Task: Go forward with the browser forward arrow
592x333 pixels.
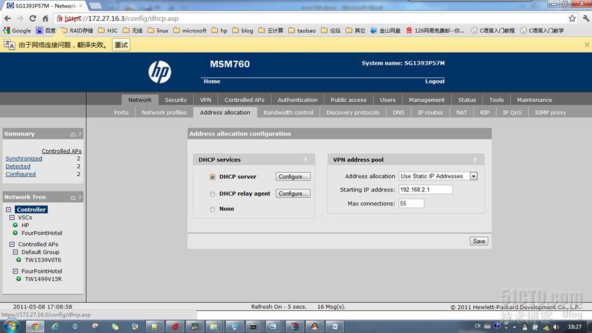Action: 20,18
